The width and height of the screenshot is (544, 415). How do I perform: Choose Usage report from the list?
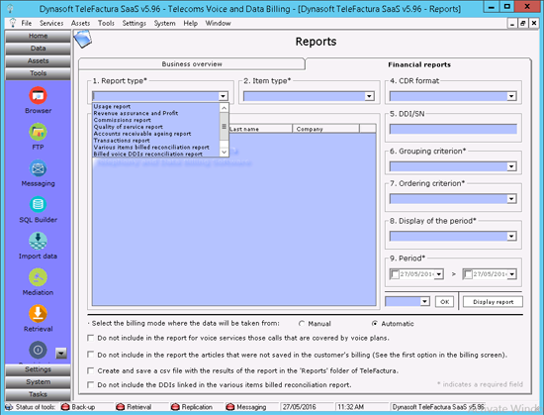pyautogui.click(x=156, y=107)
